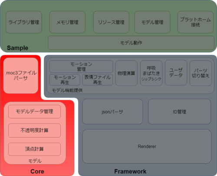Click the .moc3ファイルパーサ block
This screenshot has width=217, height=176.
[21, 76]
